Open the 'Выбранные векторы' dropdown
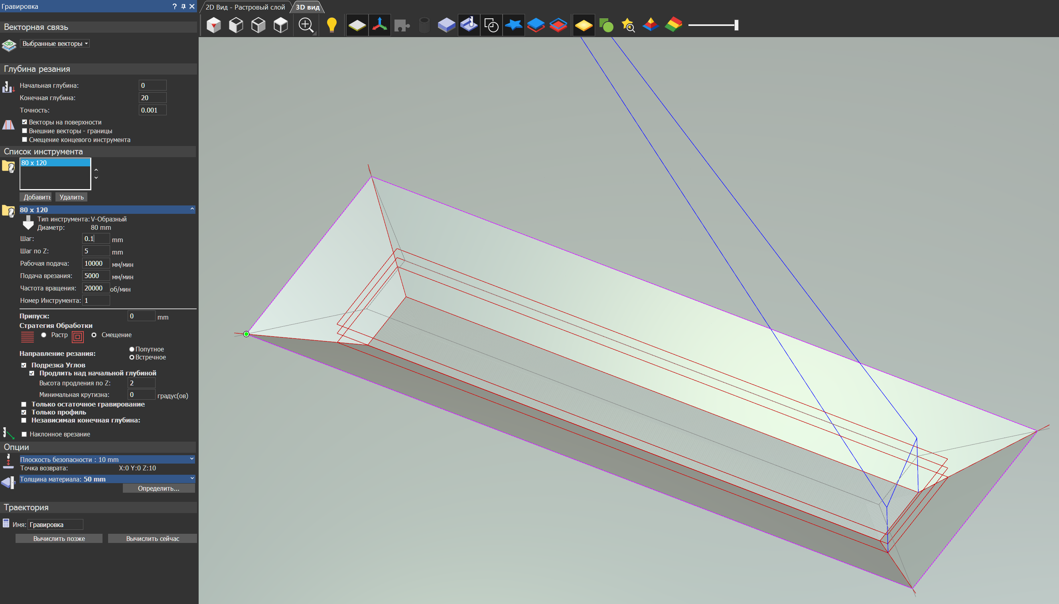The image size is (1059, 604). point(55,43)
